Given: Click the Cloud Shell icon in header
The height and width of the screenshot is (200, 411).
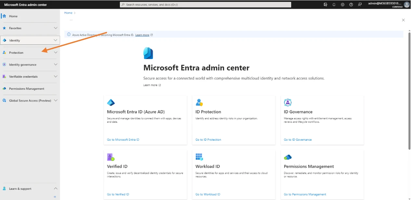Looking at the screenshot, I should (x=326, y=5).
